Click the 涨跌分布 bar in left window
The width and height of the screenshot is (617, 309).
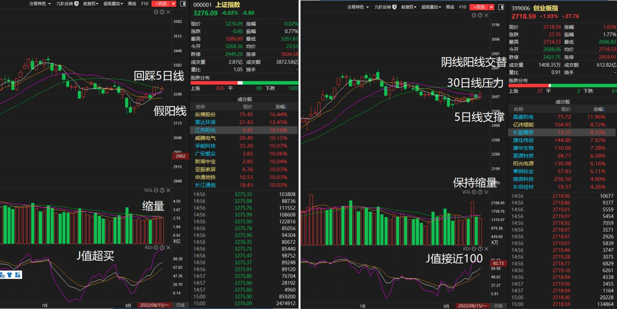[244, 83]
